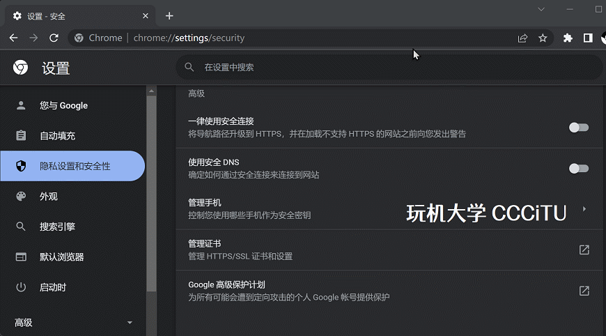This screenshot has width=606, height=336.
Task: Click the Chrome logo beside 设置 title
Action: [x=20, y=68]
